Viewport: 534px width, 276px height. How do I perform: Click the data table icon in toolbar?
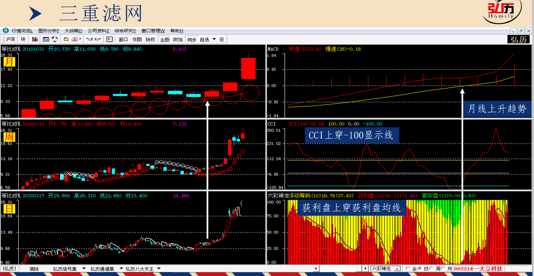[x=46, y=39]
